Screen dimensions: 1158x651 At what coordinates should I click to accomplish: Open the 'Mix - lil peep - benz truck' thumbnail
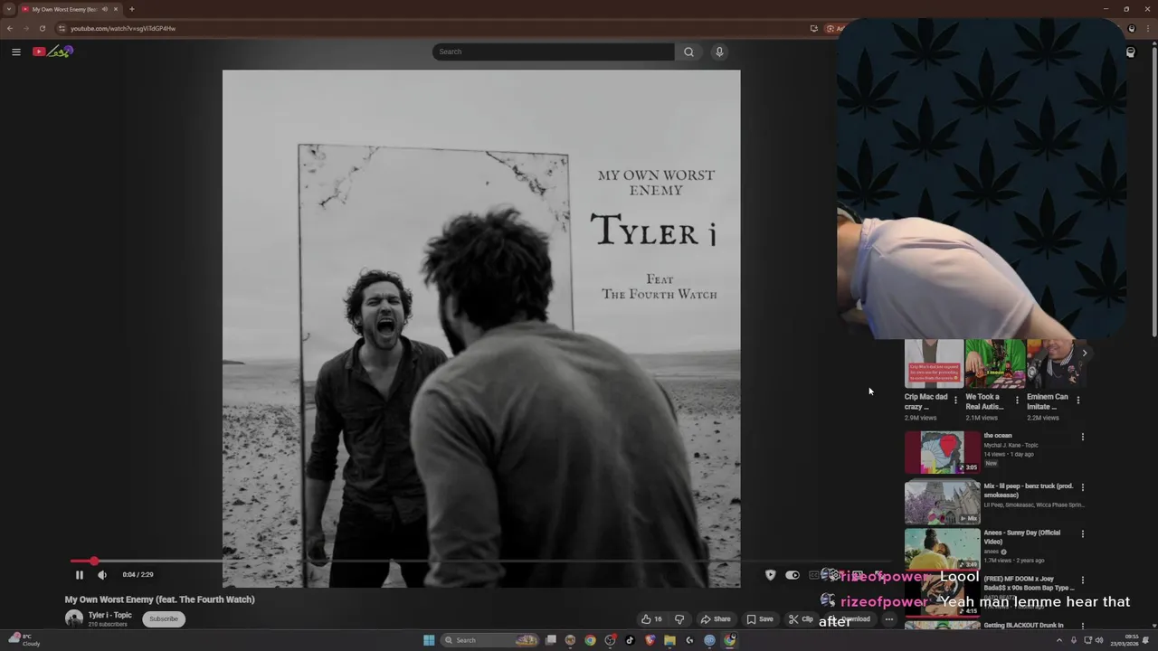942,502
